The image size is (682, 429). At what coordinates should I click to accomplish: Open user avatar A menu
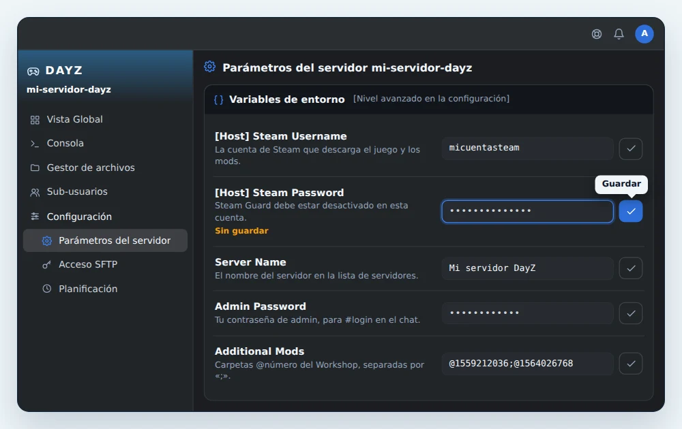point(644,34)
